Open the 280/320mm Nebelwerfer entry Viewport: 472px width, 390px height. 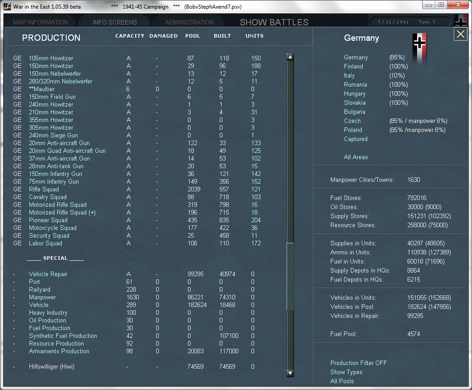point(60,82)
